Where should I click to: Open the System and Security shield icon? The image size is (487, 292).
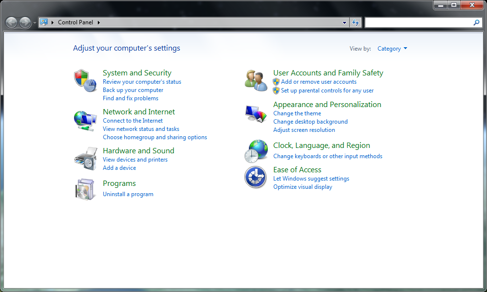tap(85, 80)
